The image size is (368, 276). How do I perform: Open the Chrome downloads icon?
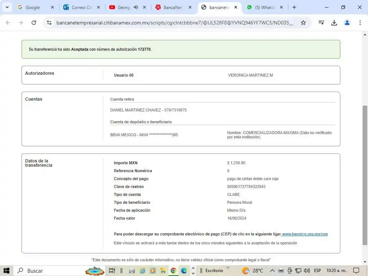point(334,23)
